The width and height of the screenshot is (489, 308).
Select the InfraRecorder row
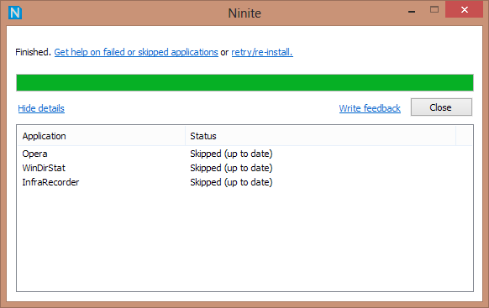pos(244,182)
